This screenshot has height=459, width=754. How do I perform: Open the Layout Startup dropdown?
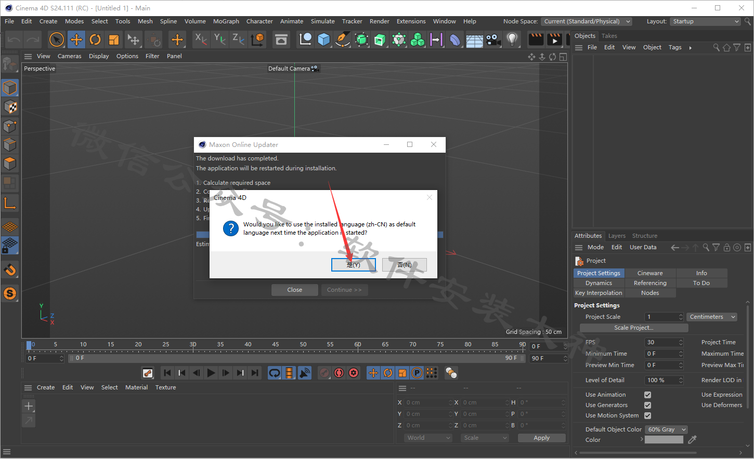pyautogui.click(x=705, y=21)
